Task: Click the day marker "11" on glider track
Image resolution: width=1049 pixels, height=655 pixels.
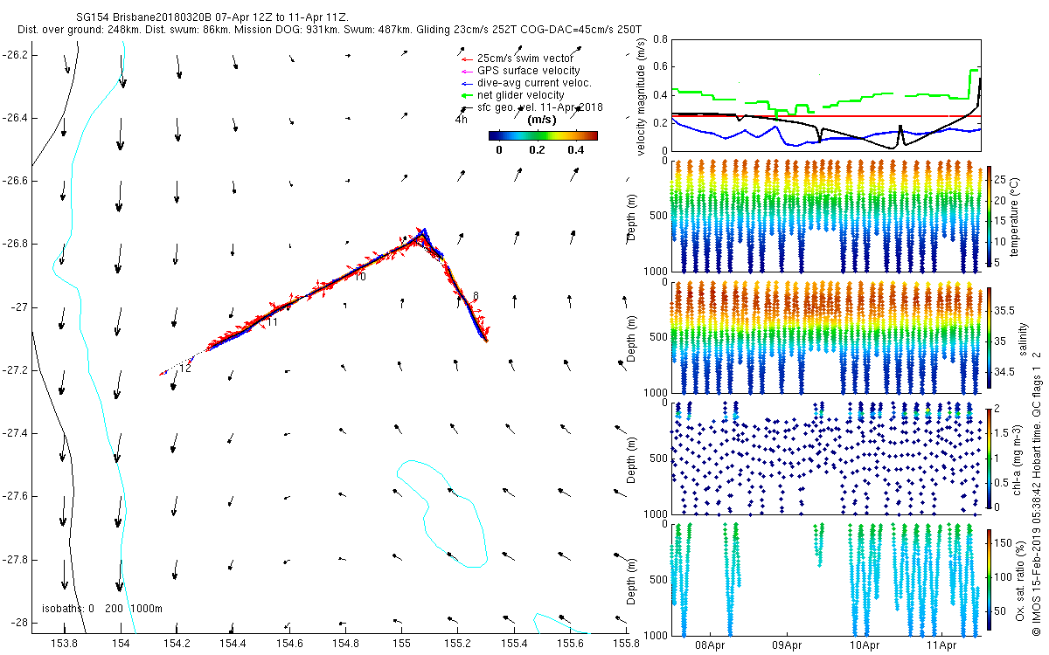Action: coord(272,322)
